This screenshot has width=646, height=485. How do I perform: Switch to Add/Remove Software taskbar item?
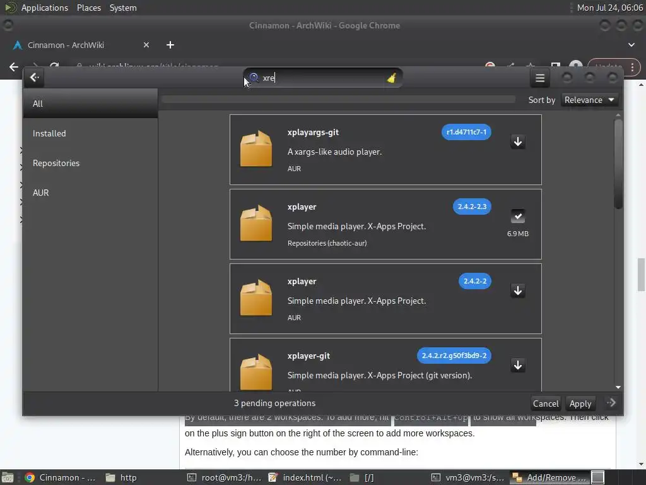tap(550, 477)
